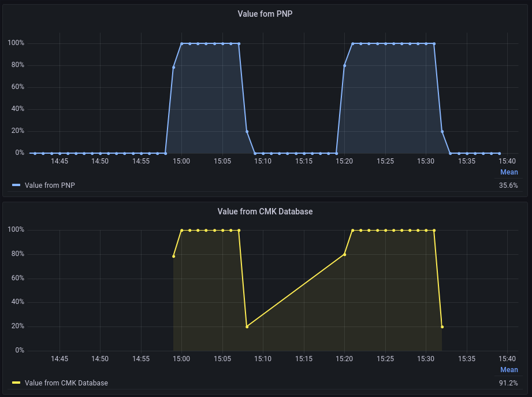Click the 35.6% mean value in PNP legend
This screenshot has height=397, width=532.
[508, 185]
